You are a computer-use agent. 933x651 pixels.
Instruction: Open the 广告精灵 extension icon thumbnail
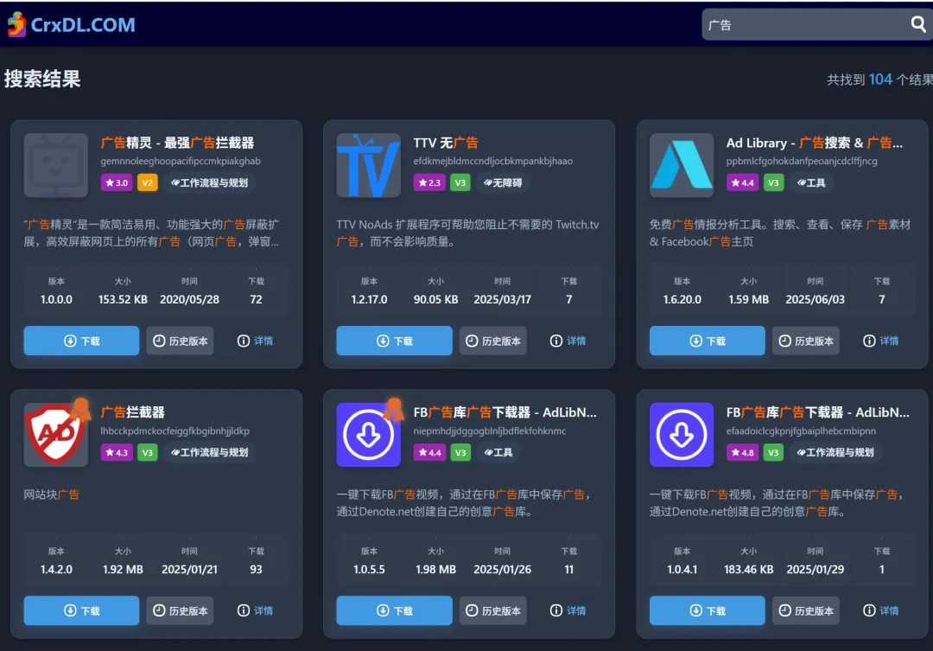pos(56,165)
